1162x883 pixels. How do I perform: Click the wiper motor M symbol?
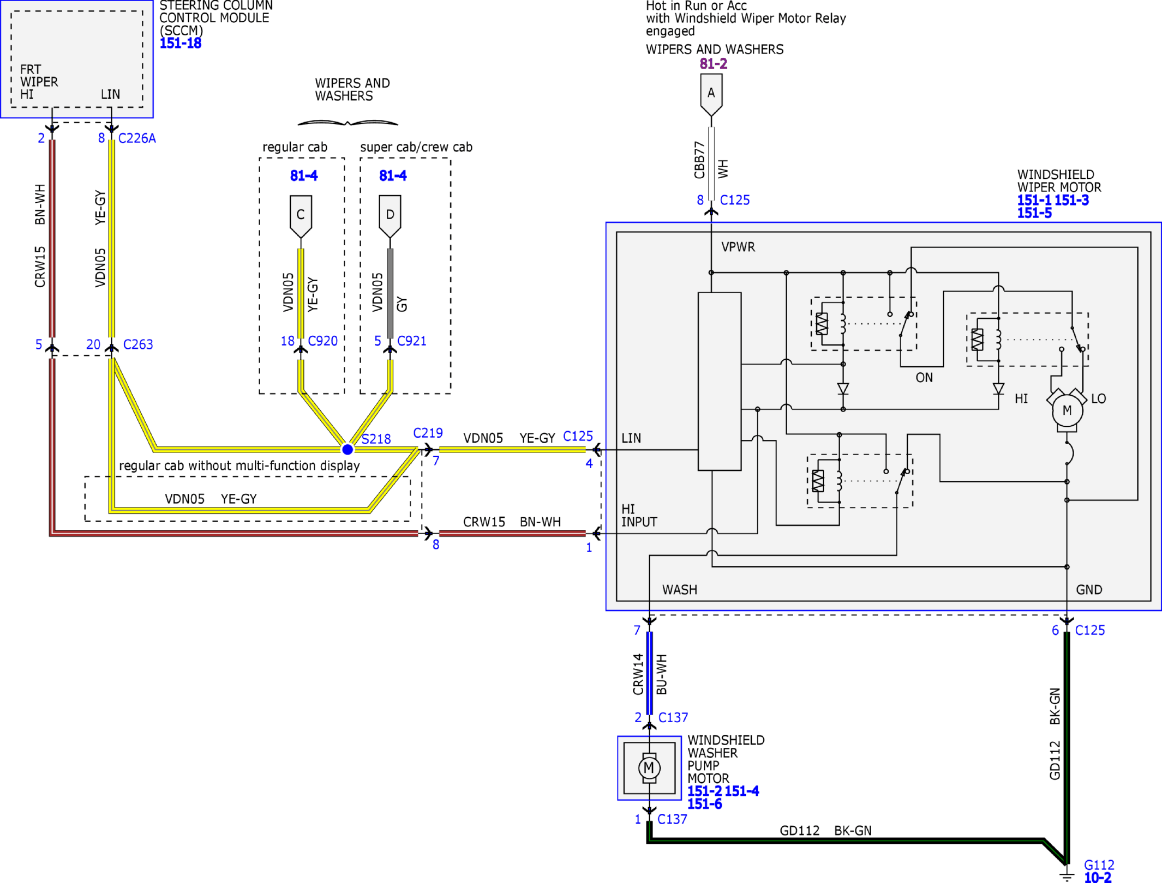(x=1067, y=410)
